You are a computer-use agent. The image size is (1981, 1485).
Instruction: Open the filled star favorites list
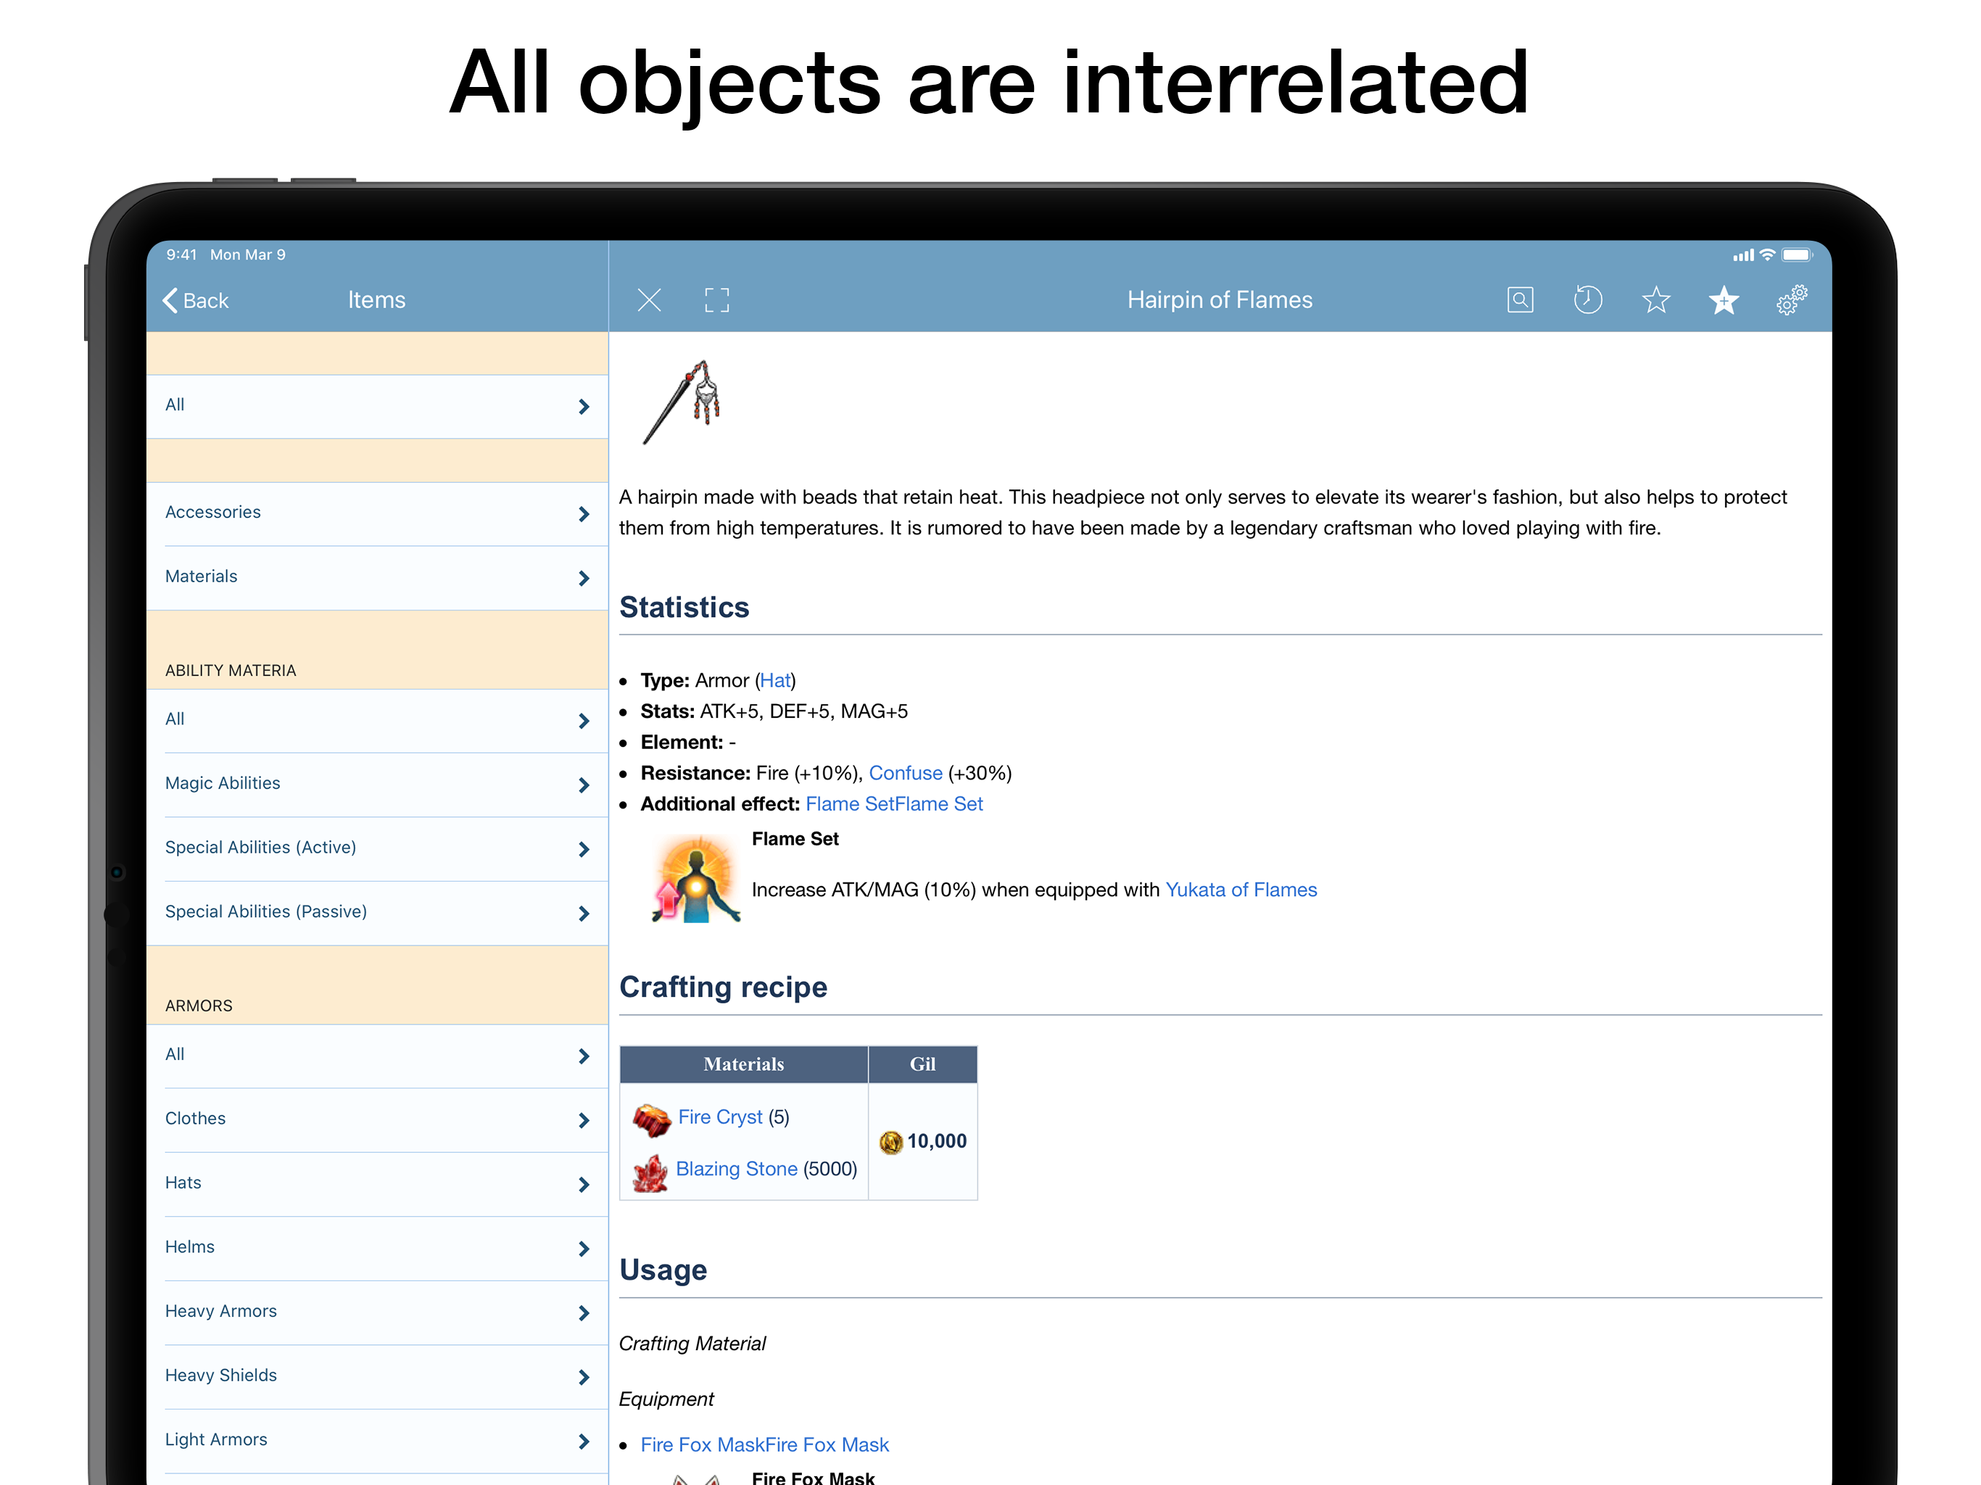coord(1723,299)
